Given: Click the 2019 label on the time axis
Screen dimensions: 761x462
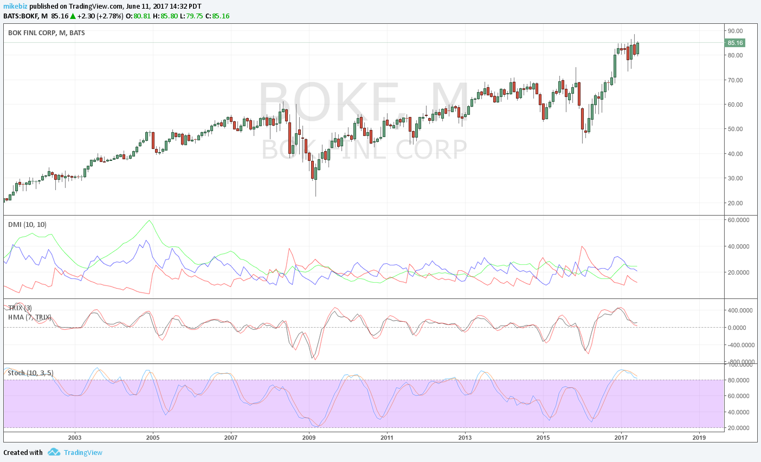Looking at the screenshot, I should coord(699,437).
